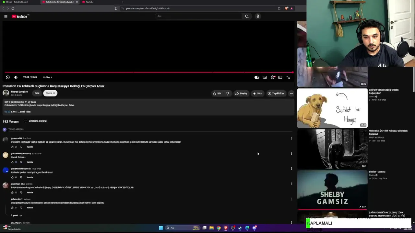Image resolution: width=415 pixels, height=233 pixels.
Task: Open options for the 'Suç işleyip masum' comment
Action: coord(291,199)
